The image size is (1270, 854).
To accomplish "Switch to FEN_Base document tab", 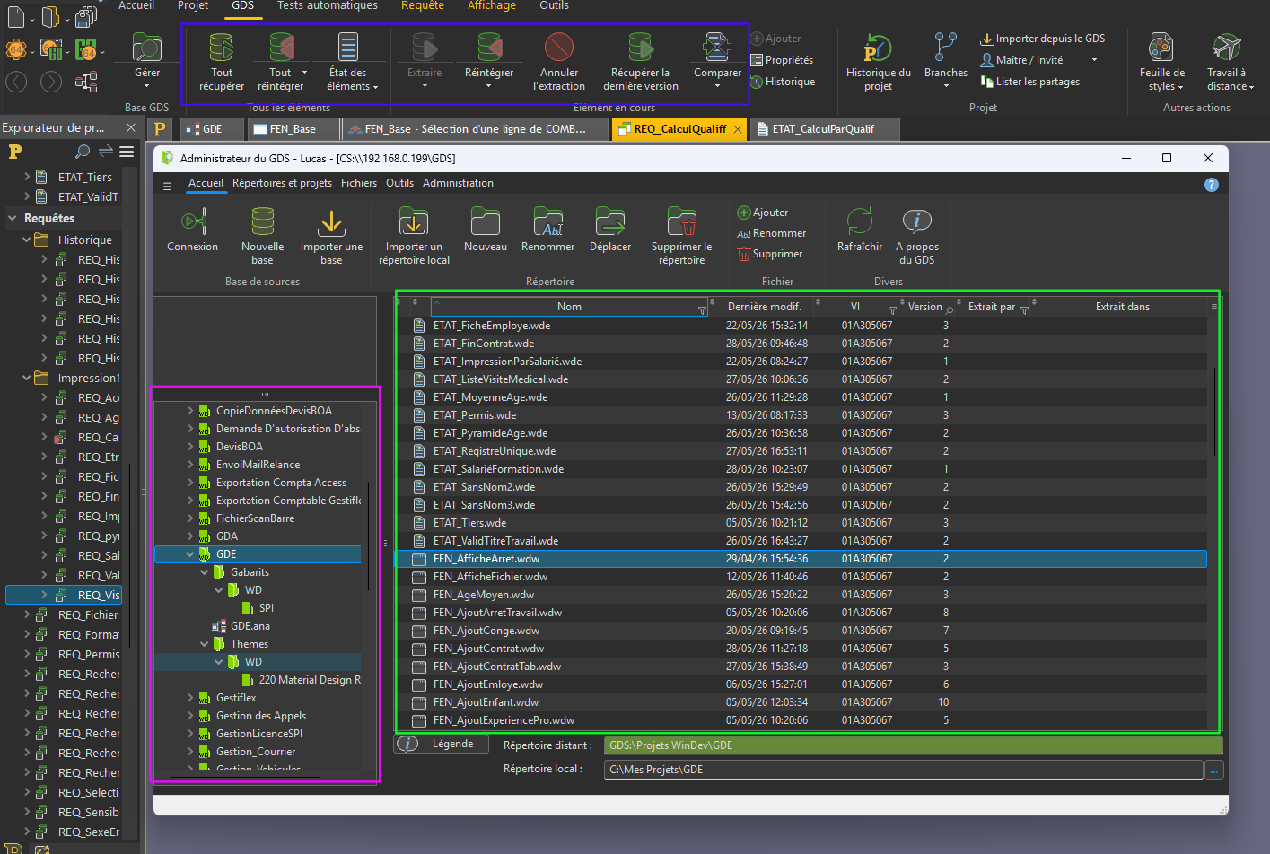I will 294,129.
